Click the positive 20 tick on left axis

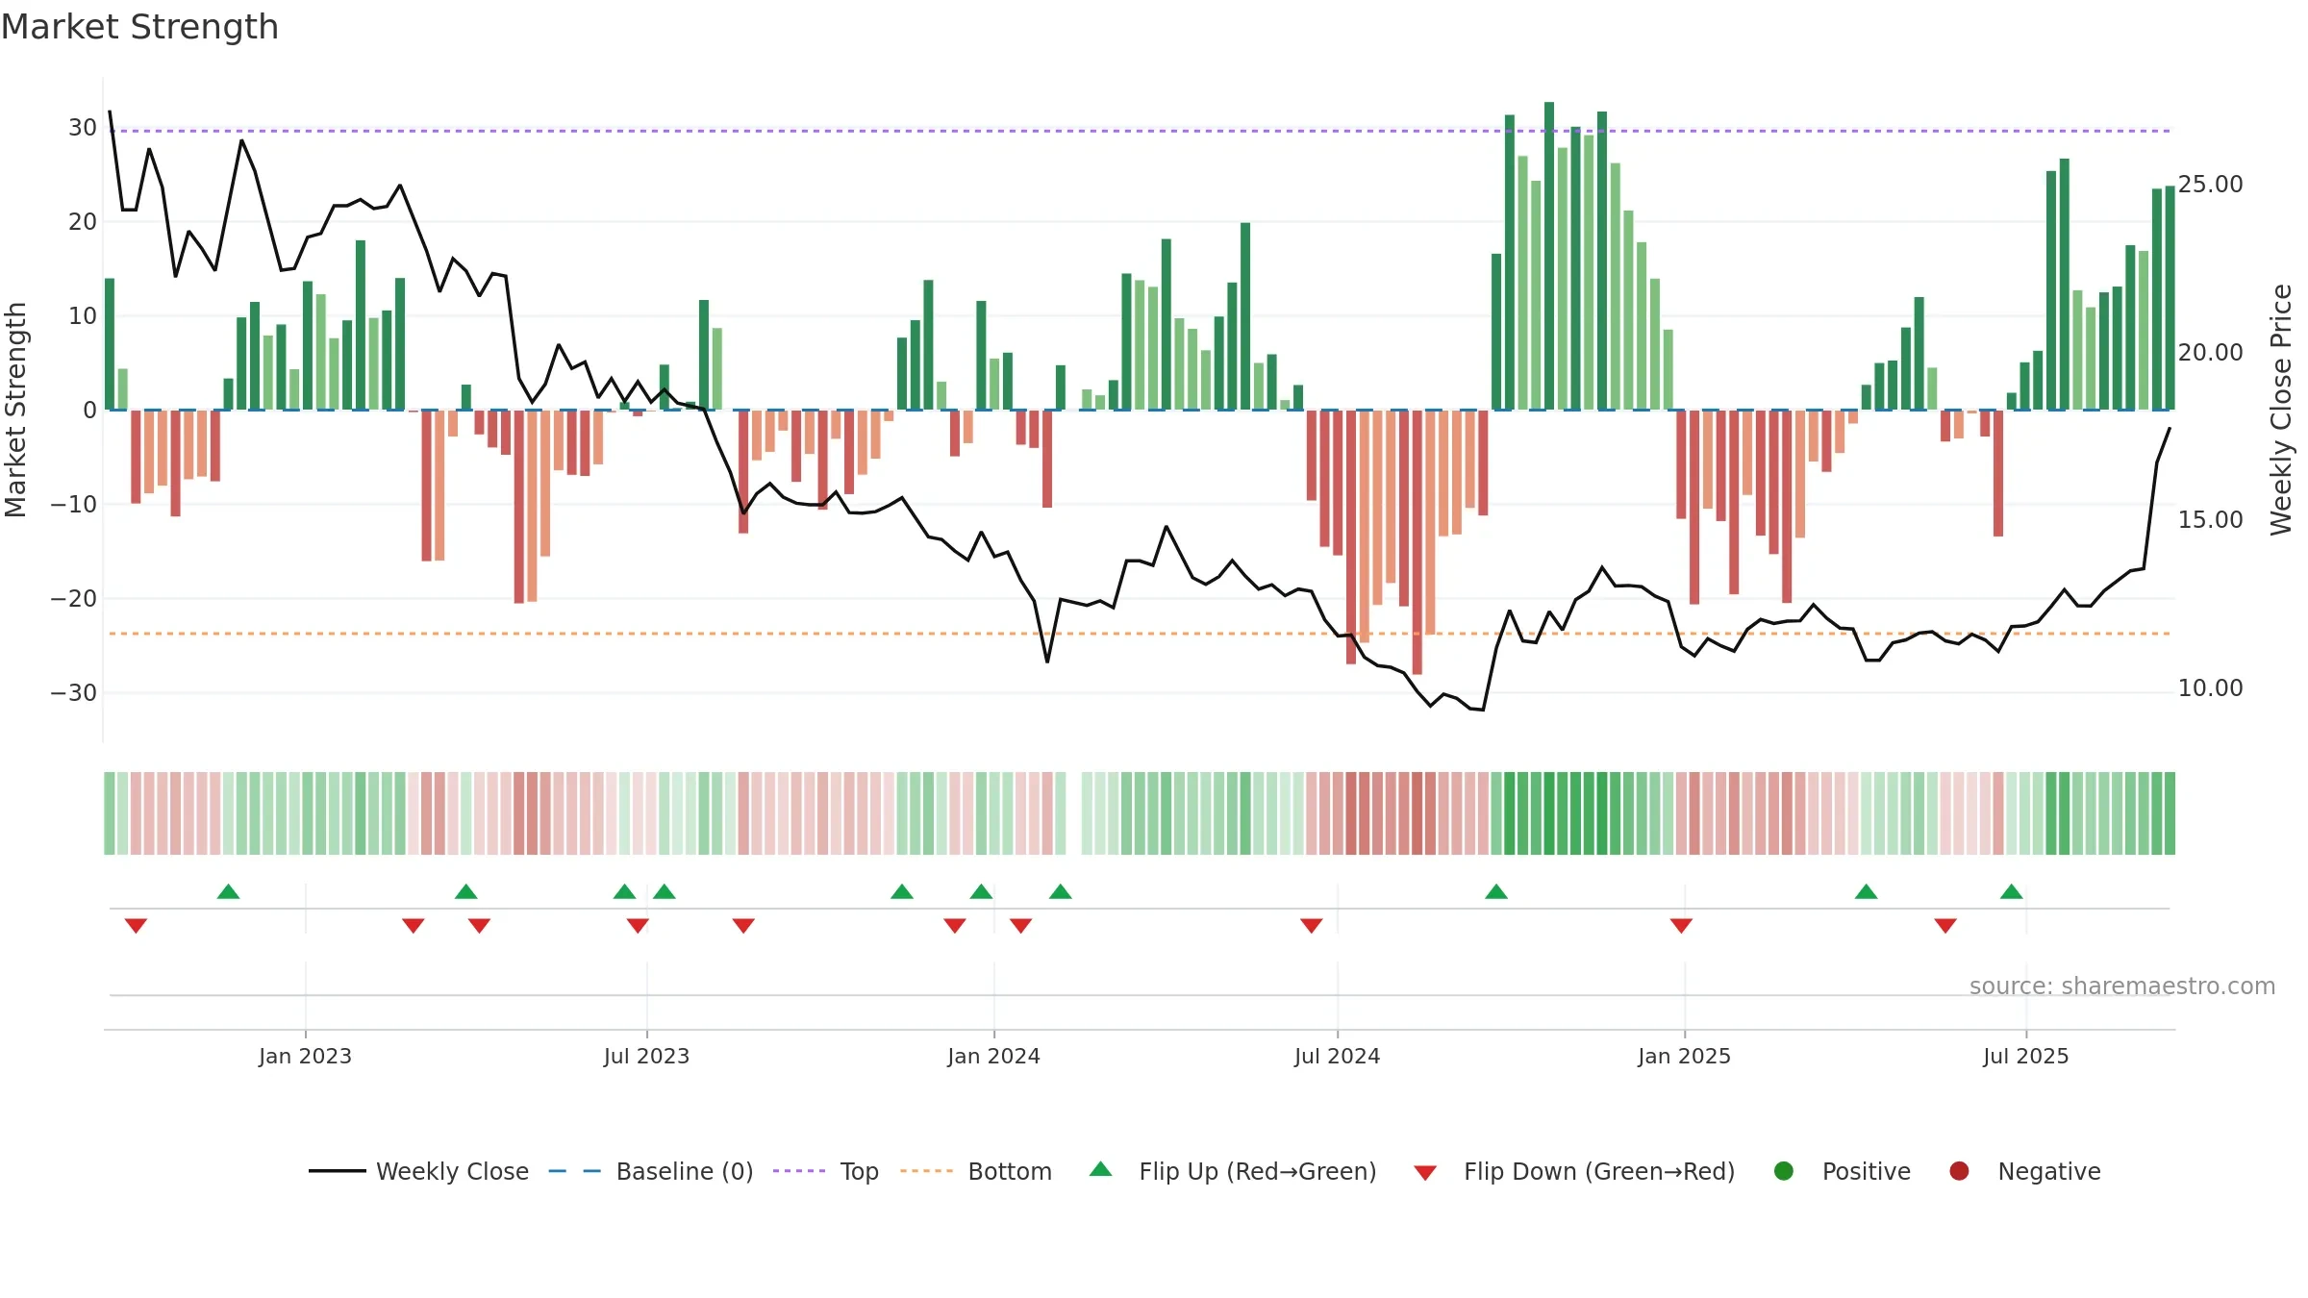click(x=83, y=222)
